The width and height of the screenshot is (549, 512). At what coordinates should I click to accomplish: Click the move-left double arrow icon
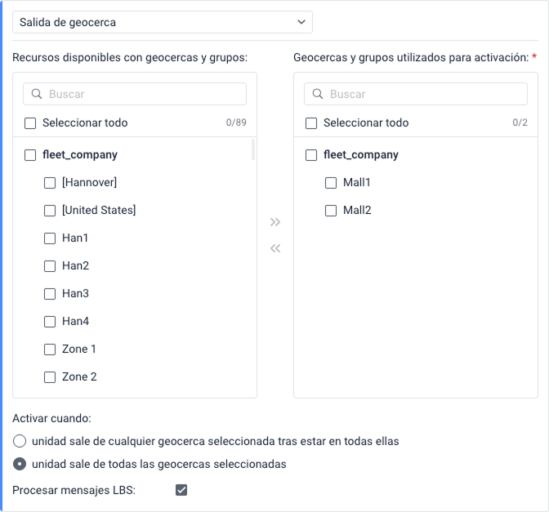(275, 248)
